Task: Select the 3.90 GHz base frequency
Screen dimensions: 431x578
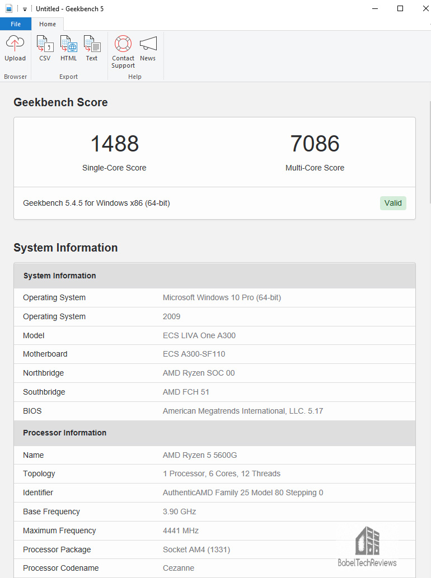Action: tap(179, 511)
